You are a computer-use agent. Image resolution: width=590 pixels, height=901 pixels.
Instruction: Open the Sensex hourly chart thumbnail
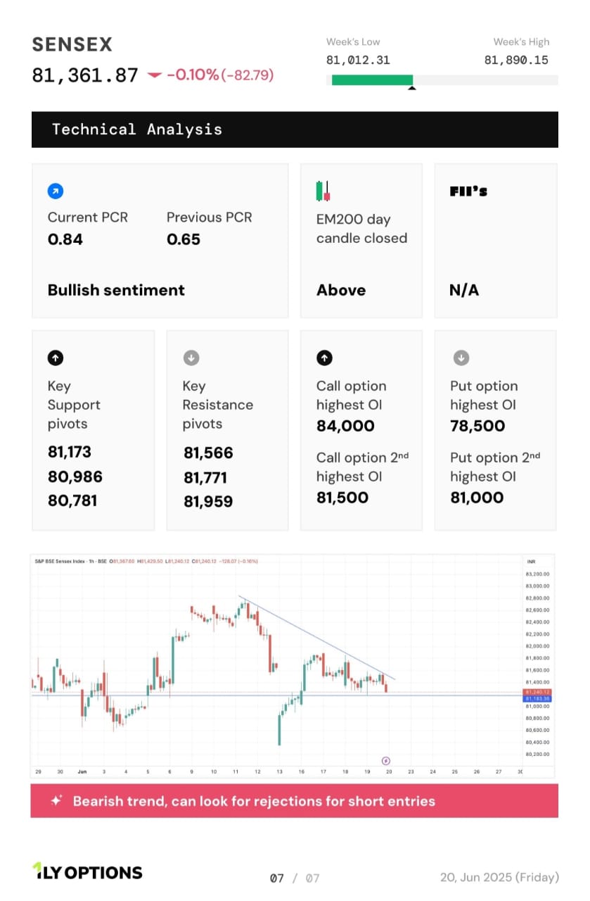(293, 665)
